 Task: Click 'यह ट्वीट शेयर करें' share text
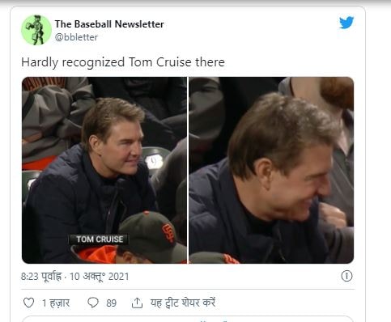click(x=183, y=303)
